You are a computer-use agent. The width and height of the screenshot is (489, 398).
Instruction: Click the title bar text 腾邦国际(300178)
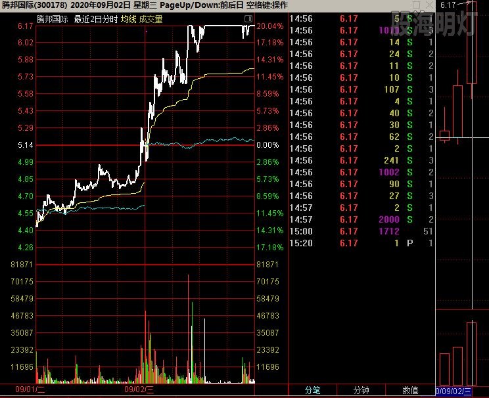tap(34, 5)
